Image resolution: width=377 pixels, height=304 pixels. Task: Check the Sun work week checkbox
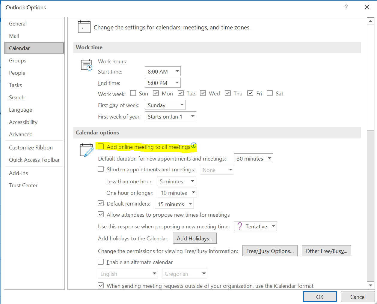pyautogui.click(x=133, y=93)
